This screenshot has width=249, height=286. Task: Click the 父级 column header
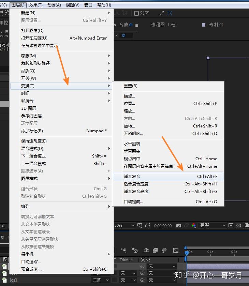pyautogui.click(x=146, y=259)
